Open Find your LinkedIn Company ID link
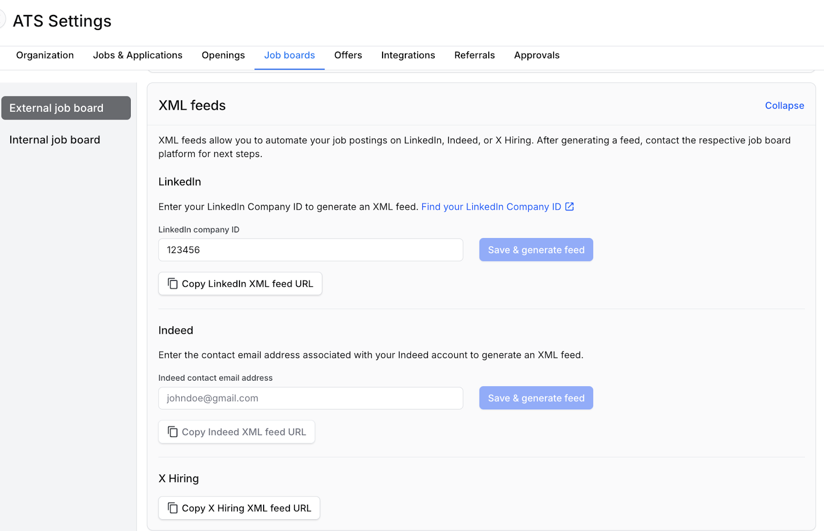This screenshot has width=824, height=531. pyautogui.click(x=491, y=207)
